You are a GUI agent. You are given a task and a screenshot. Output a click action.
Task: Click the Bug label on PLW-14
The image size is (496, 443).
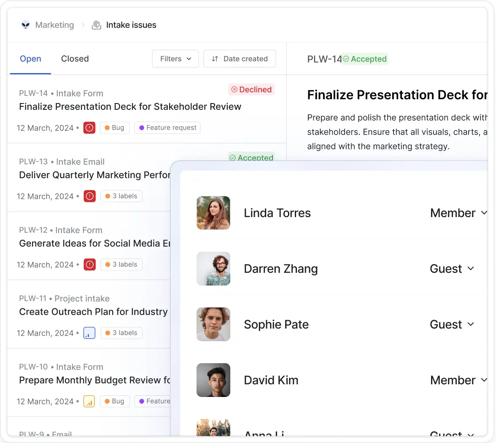click(115, 128)
